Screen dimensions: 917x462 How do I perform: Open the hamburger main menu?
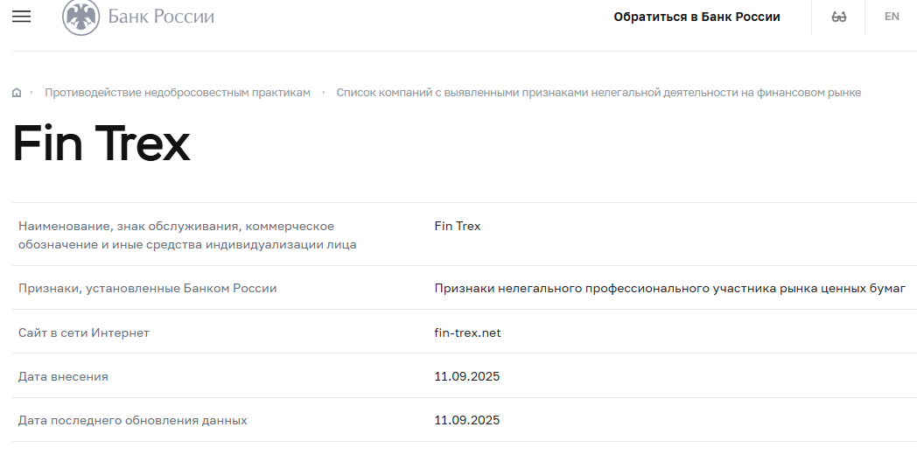click(21, 17)
